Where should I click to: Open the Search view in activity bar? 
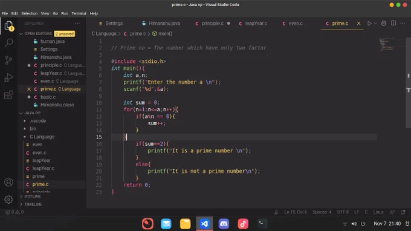[x=8, y=42]
